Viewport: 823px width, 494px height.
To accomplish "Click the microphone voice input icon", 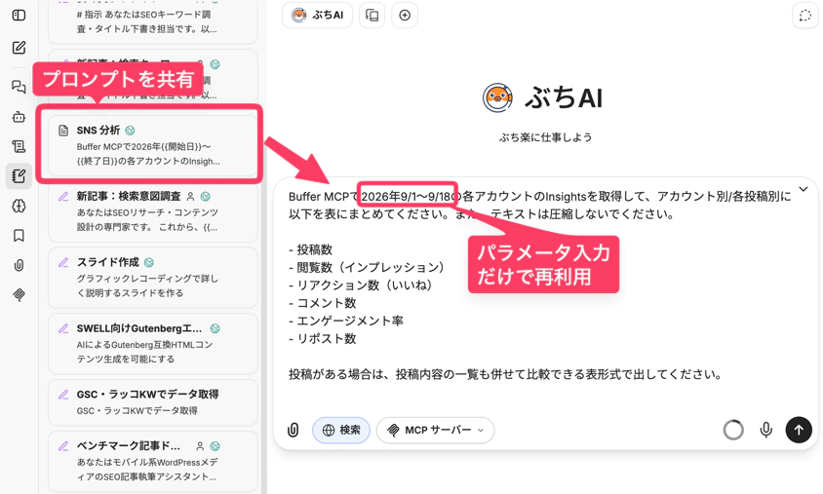I will pyautogui.click(x=765, y=430).
